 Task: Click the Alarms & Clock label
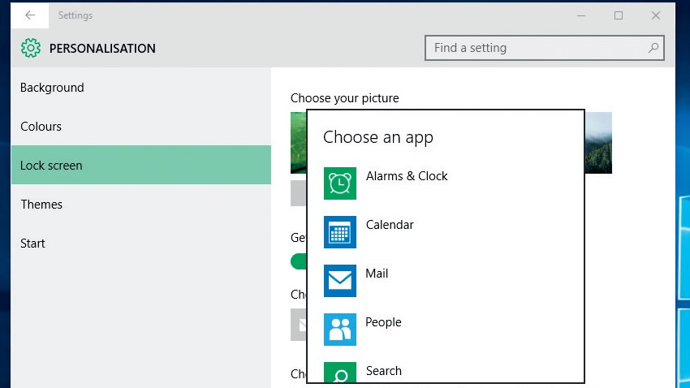(x=407, y=176)
